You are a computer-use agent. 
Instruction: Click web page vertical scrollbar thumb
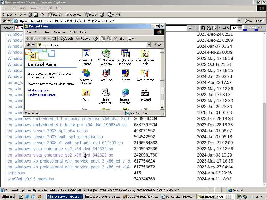pos(264,143)
